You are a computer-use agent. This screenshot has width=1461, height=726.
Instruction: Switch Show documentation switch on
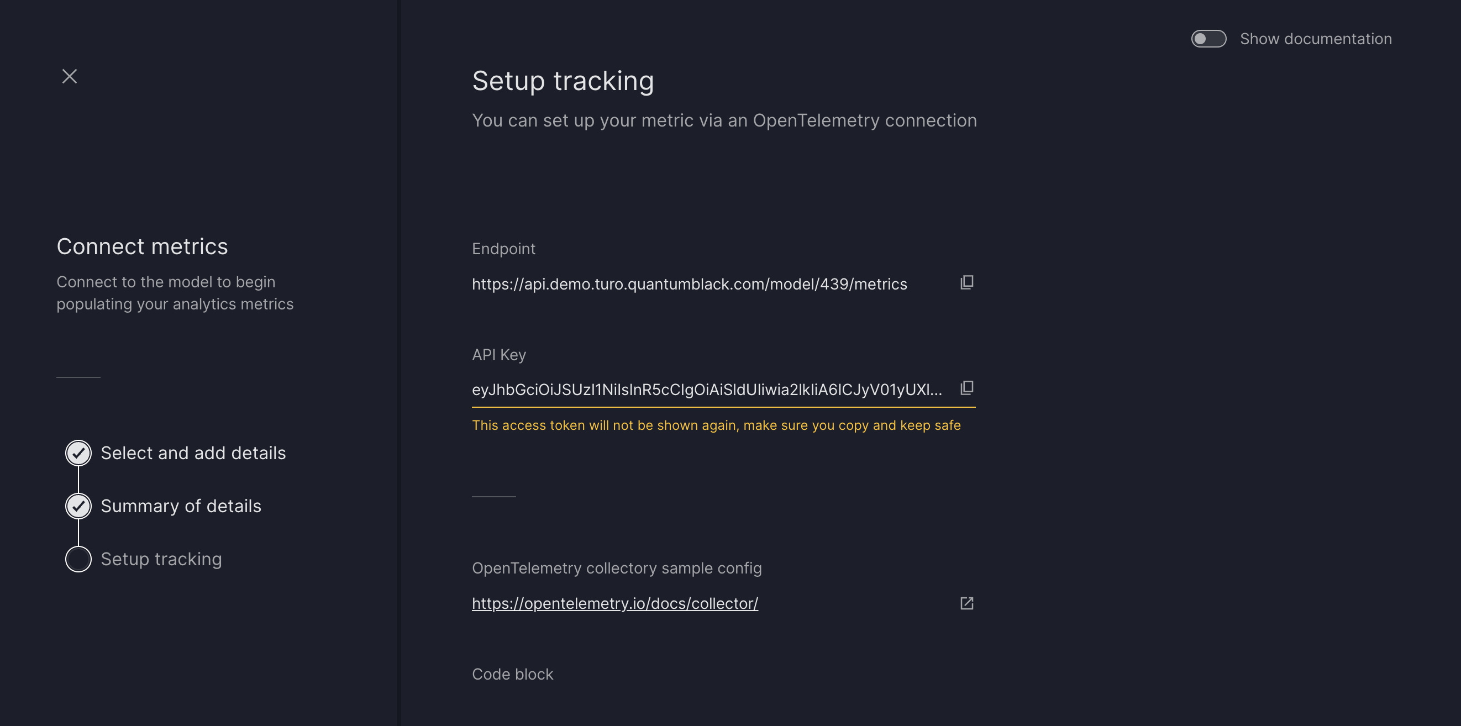(1208, 39)
